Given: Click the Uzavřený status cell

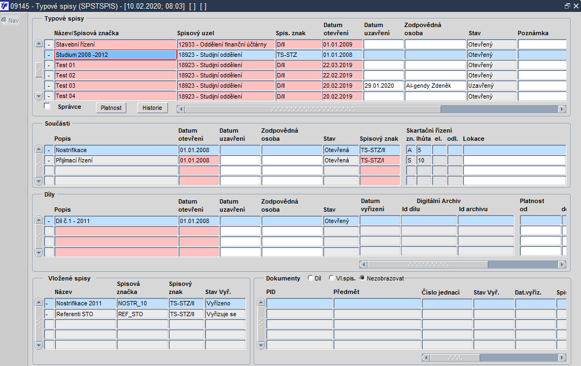Looking at the screenshot, I should 492,86.
